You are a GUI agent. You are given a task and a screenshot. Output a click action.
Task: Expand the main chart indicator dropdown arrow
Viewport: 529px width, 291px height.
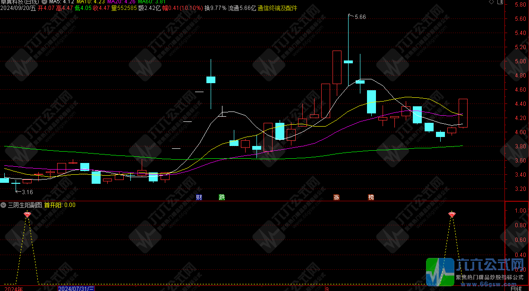pyautogui.click(x=44, y=2)
